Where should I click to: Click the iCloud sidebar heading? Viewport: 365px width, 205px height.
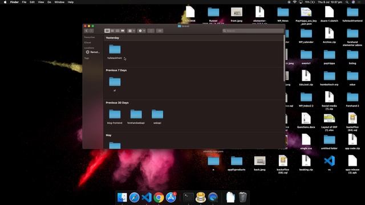point(87,43)
